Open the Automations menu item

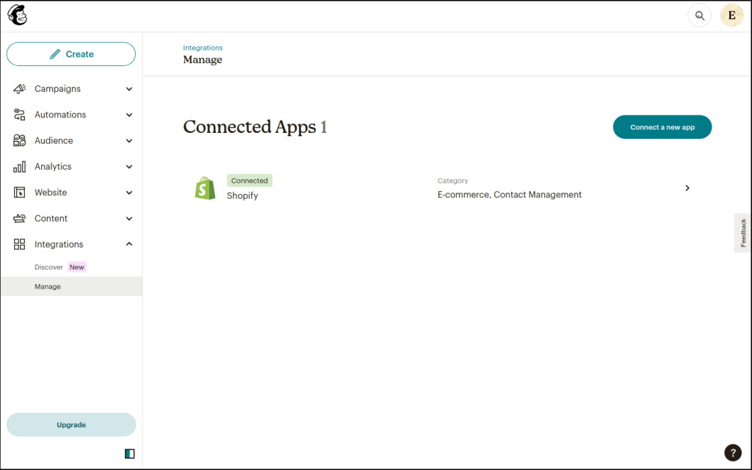pos(71,115)
